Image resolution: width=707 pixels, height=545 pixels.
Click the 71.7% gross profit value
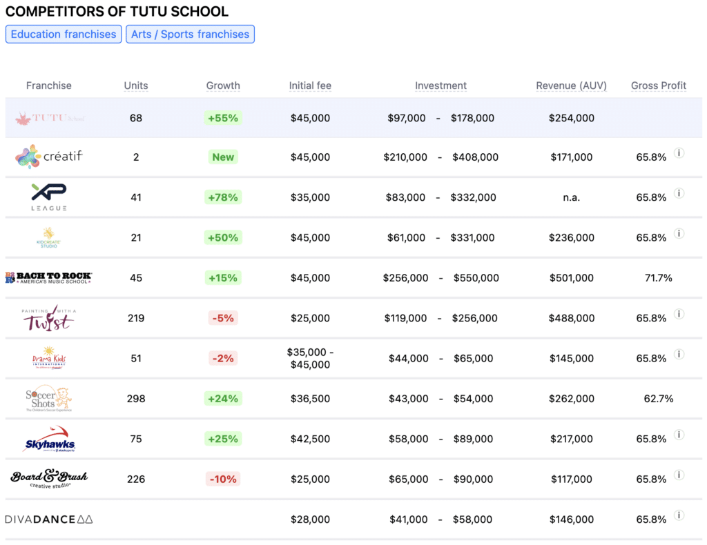coord(658,278)
